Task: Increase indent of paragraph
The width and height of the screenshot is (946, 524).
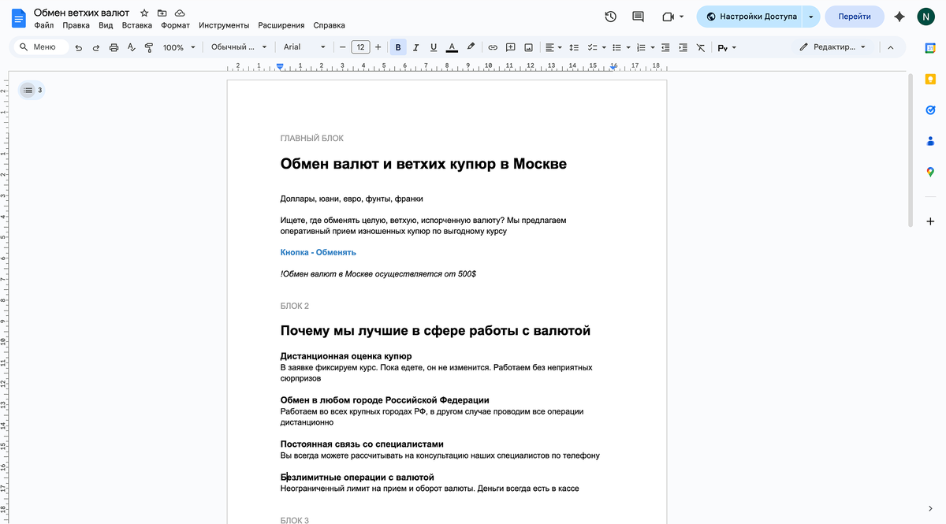Action: click(x=683, y=47)
